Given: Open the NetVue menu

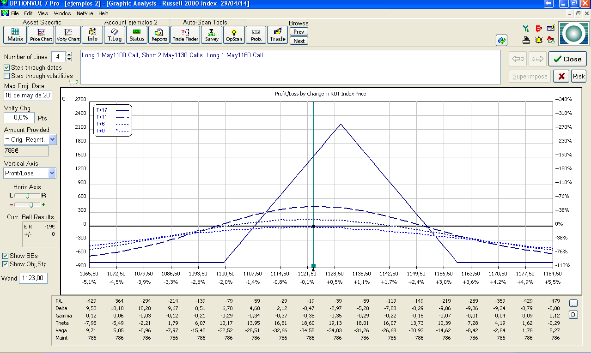Looking at the screenshot, I should (x=85, y=13).
